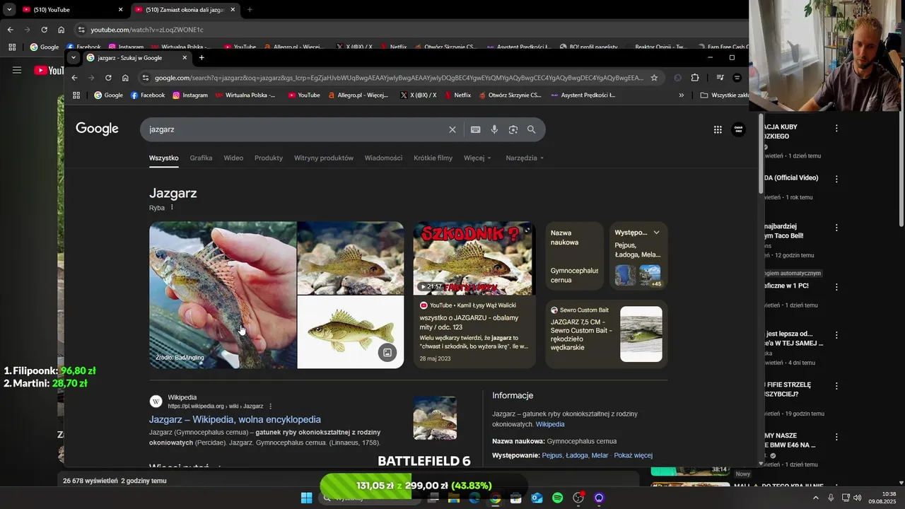Open the Google account avatar menu
The height and width of the screenshot is (509, 905).
(x=738, y=129)
